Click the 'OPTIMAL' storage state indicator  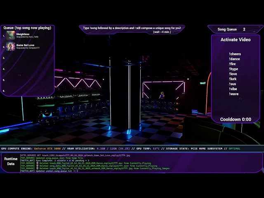tap(234, 148)
